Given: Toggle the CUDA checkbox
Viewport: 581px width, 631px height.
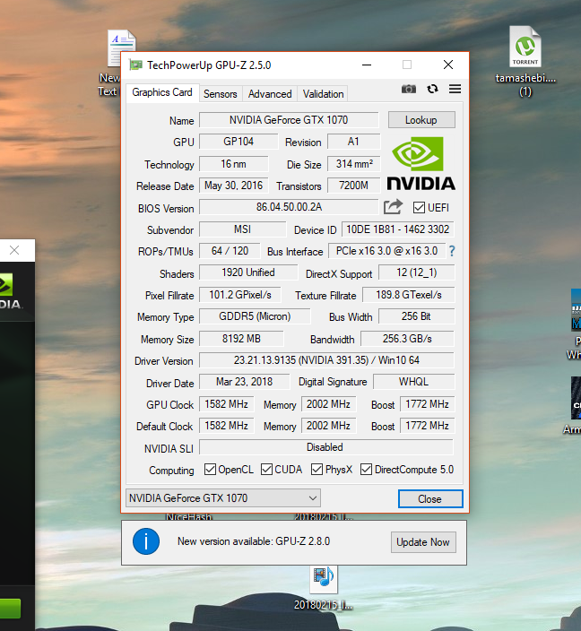Looking at the screenshot, I should pos(266,470).
